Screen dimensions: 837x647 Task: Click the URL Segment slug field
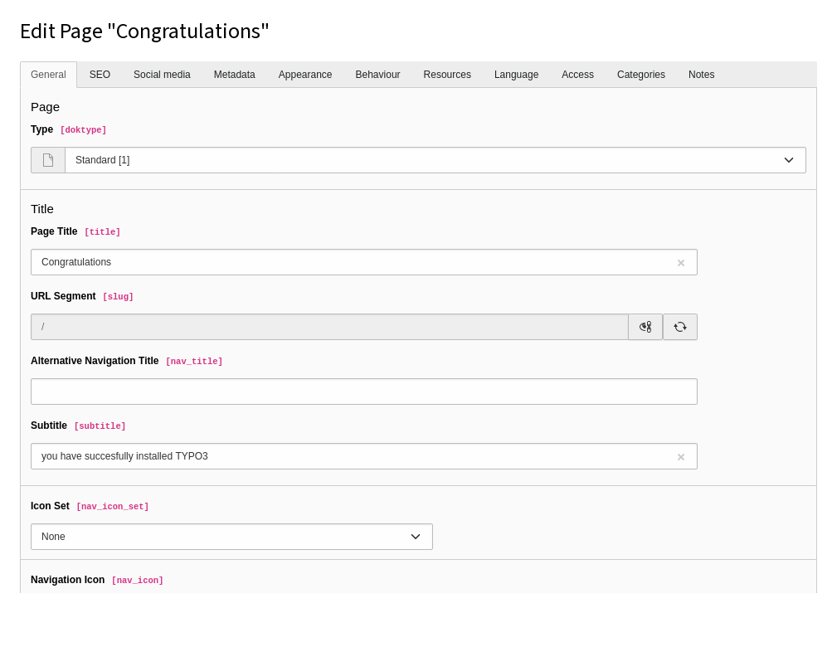[x=329, y=327]
